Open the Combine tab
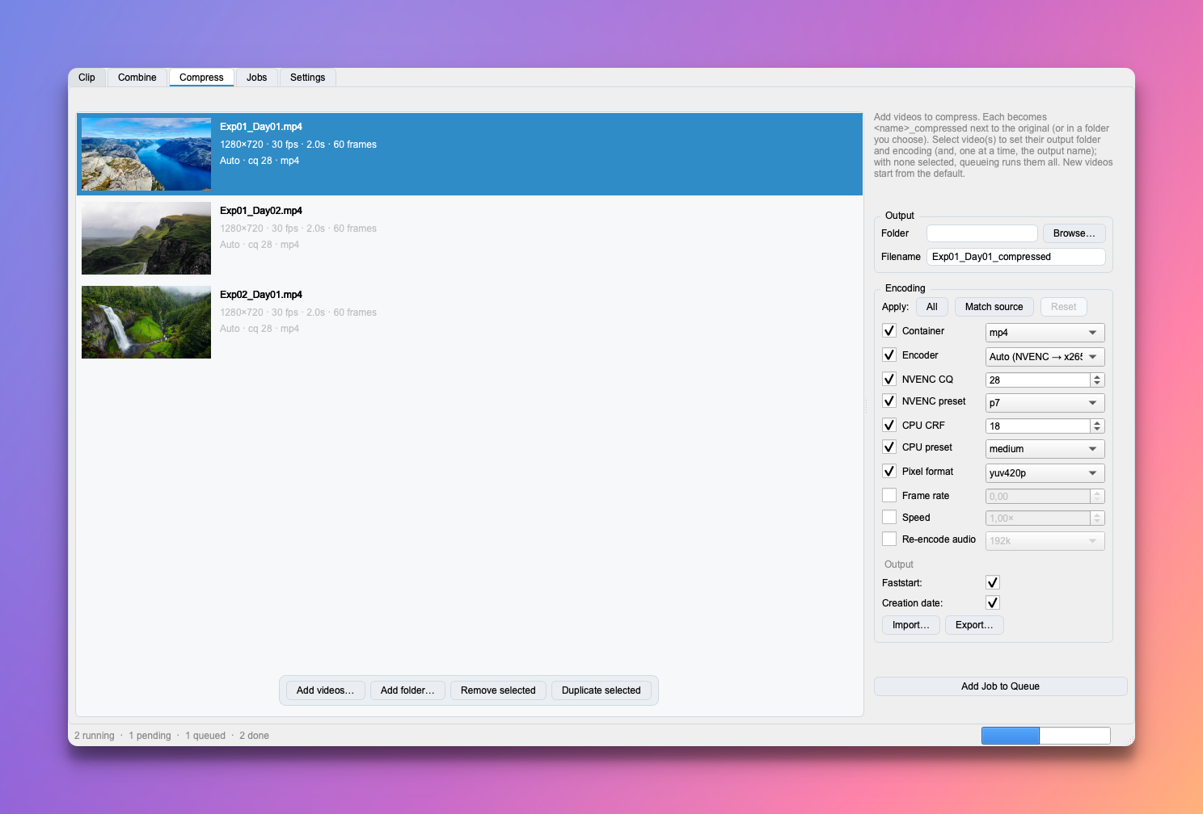Viewport: 1203px width, 814px height. 137,78
